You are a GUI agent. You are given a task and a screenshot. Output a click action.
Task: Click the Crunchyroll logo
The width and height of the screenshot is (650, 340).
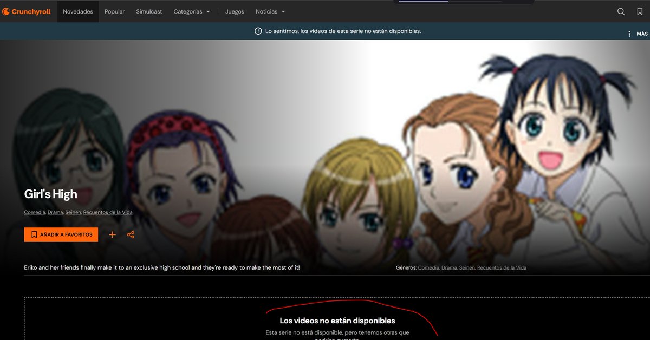point(27,11)
